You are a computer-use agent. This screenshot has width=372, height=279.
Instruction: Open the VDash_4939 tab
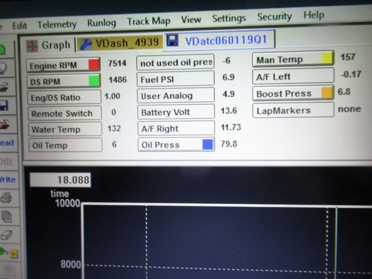click(121, 43)
